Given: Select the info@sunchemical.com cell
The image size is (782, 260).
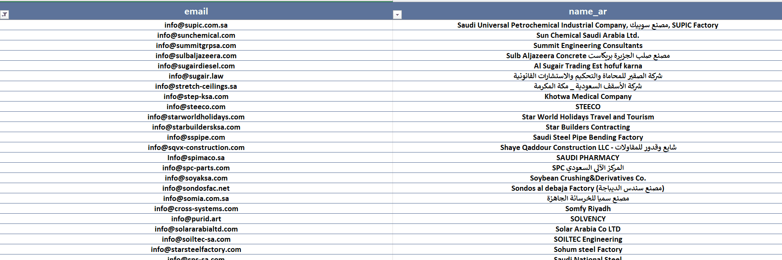Looking at the screenshot, I should pyautogui.click(x=196, y=35).
